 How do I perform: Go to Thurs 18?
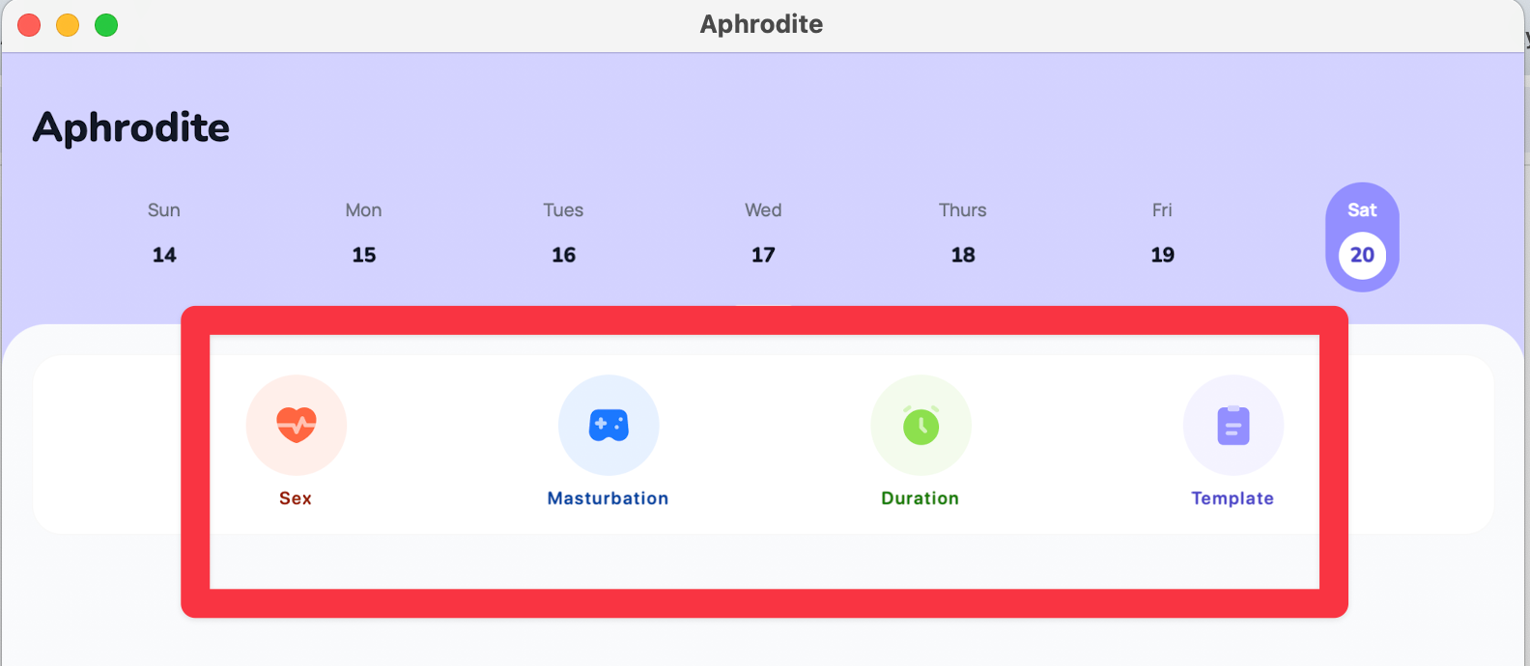pyautogui.click(x=963, y=235)
